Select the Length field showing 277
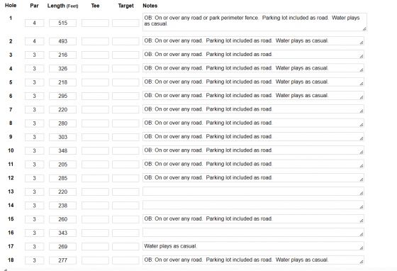 pos(62,260)
